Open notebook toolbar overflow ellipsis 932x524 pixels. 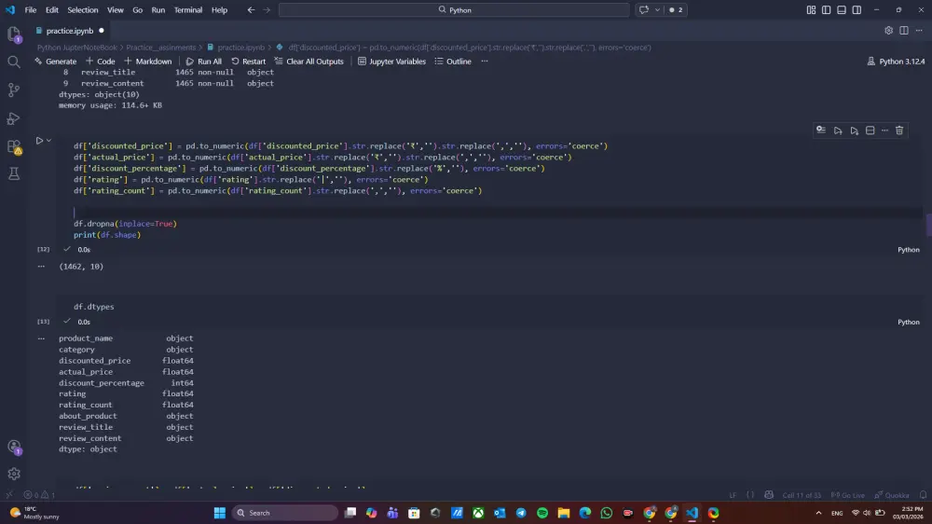pos(485,62)
